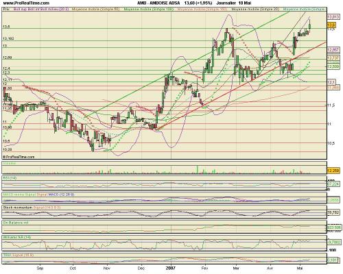
Task: Click the 'Moyenne mobile (Simple 100)' legend label
Action: tap(149, 10)
